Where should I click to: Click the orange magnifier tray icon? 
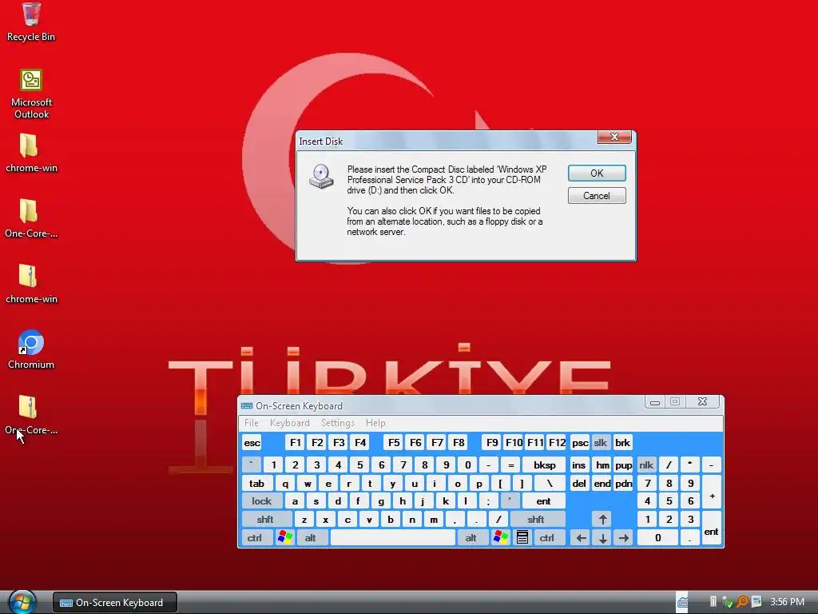click(742, 602)
